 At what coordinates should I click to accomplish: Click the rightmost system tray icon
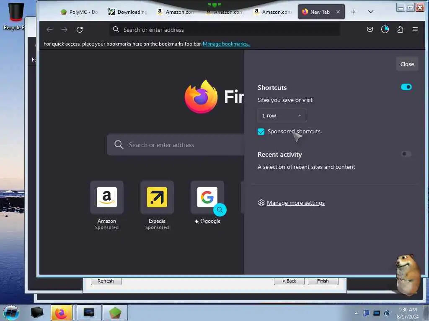tap(387, 313)
